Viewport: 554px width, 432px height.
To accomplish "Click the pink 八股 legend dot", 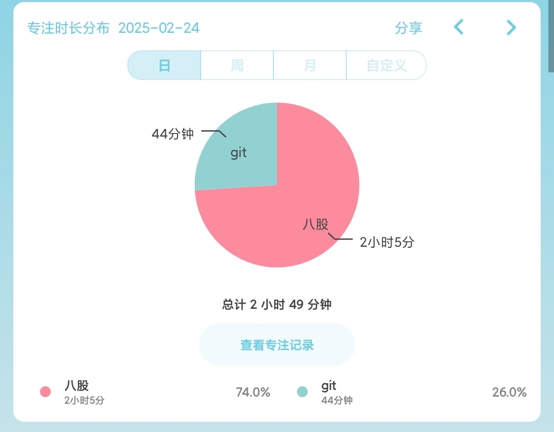I will click(46, 392).
